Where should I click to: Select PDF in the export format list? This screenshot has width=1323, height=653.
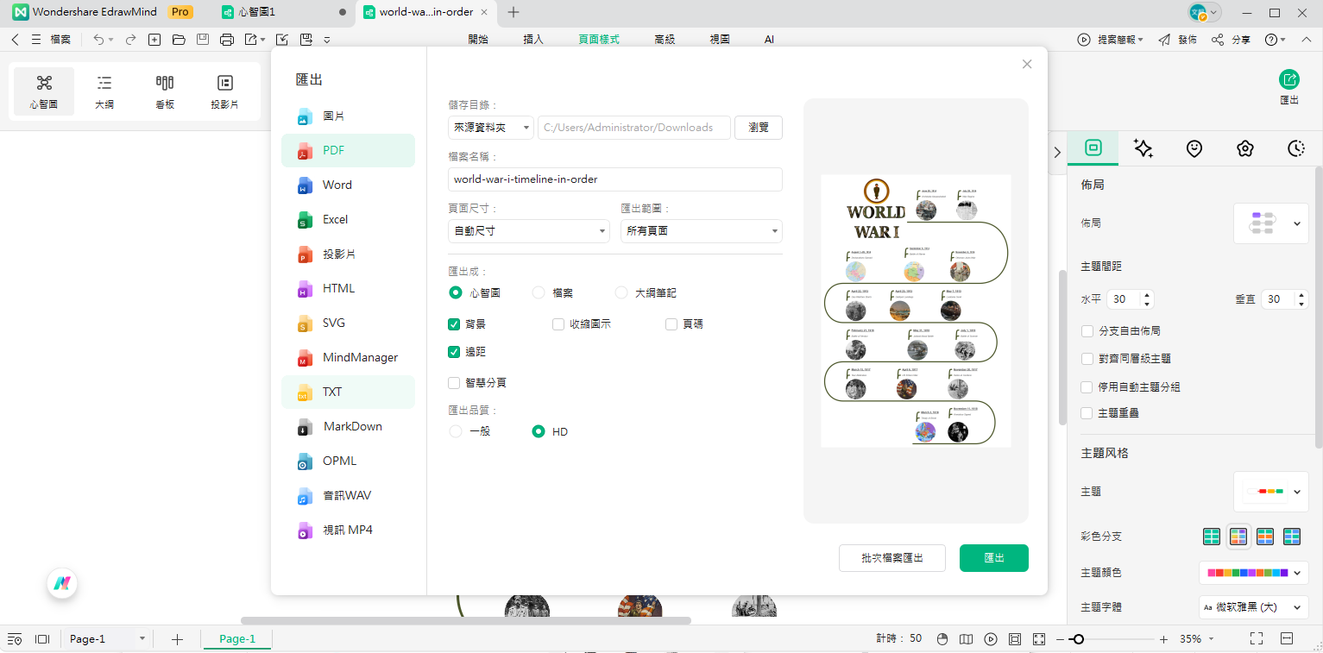(332, 150)
